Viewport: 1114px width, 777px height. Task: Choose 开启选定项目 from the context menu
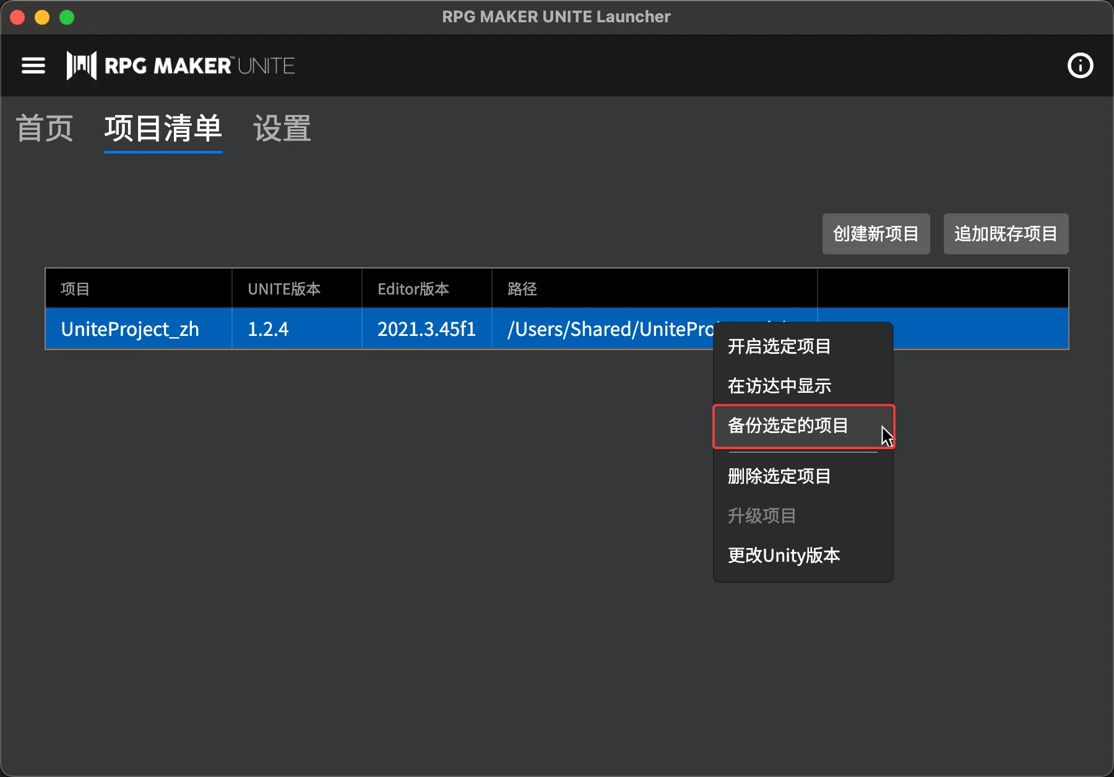803,346
